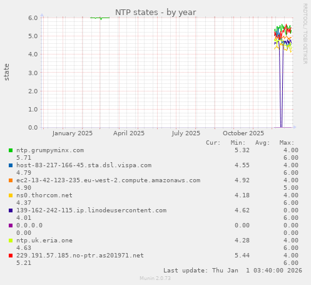Click the 3.0 y-axis tick label
311x285 pixels.
coord(33,73)
